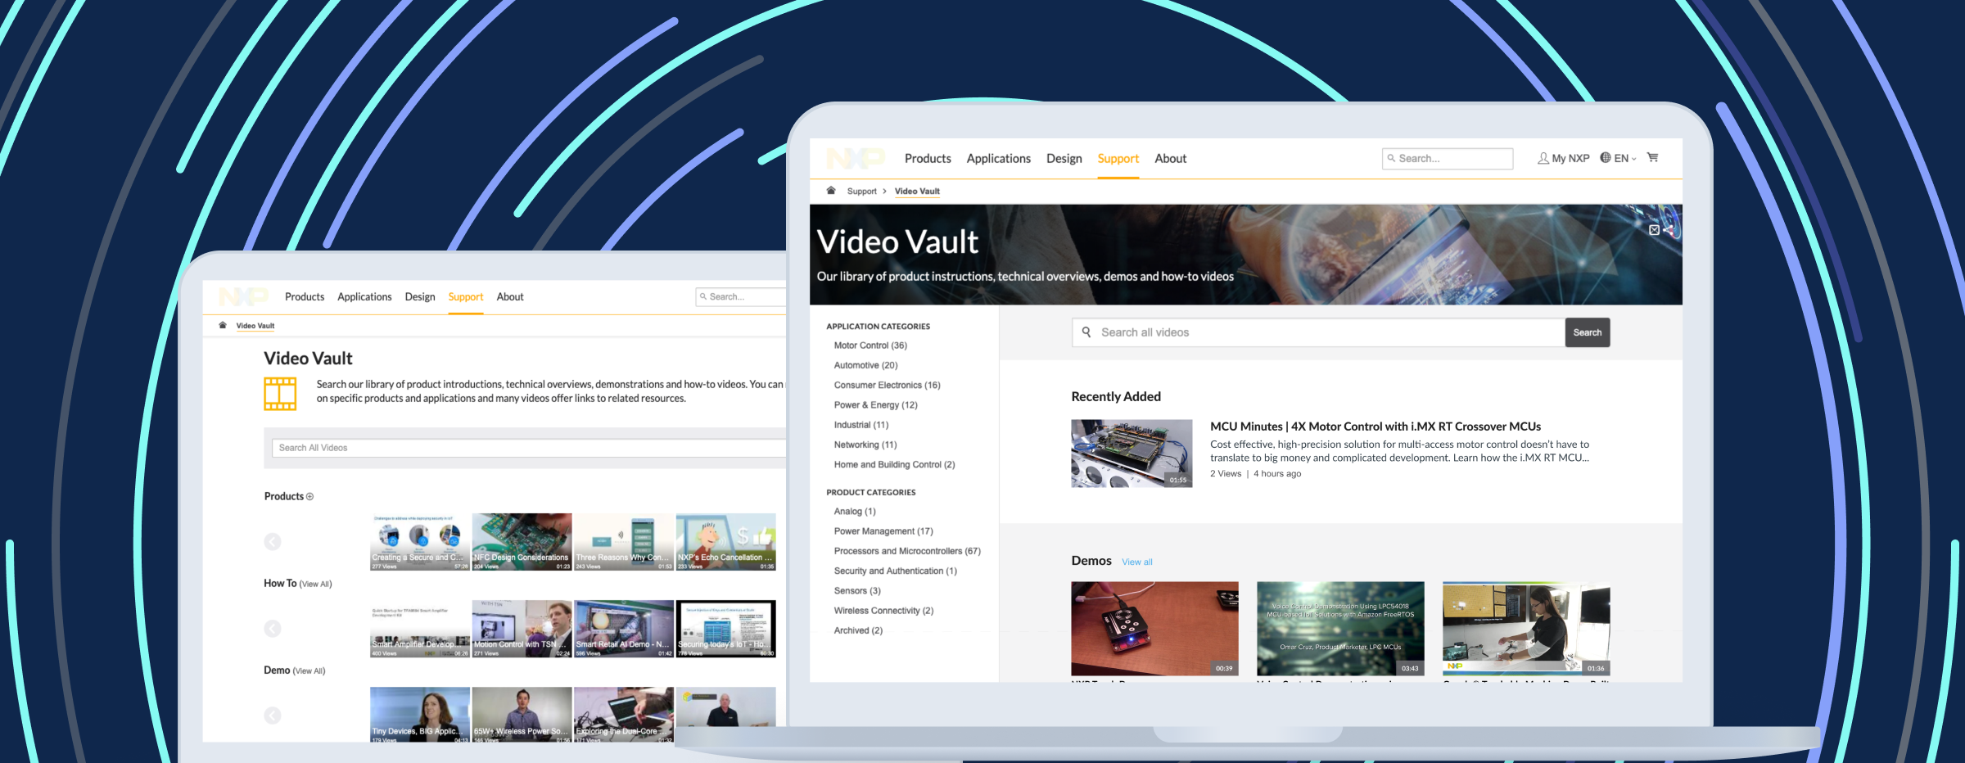Viewport: 1965px width, 763px height.
Task: Select the Wireless Connectivity product category
Action: coord(883,610)
